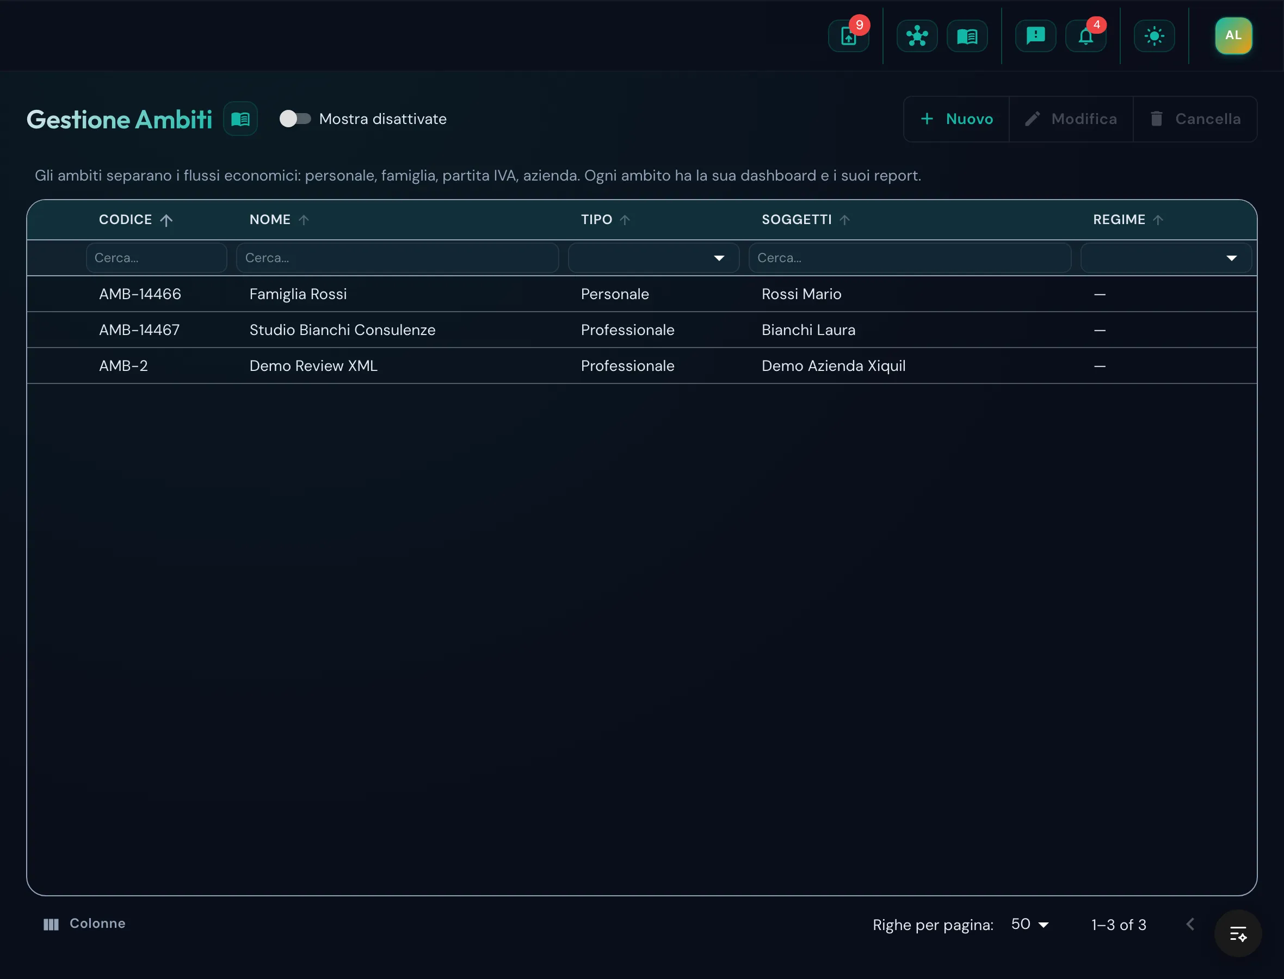1284x979 pixels.
Task: Open the book guide icon in top bar
Action: tap(967, 36)
